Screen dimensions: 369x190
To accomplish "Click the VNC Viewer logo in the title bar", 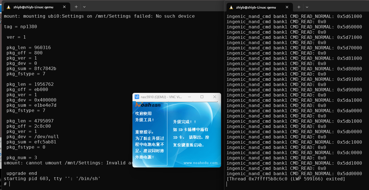I will 137,97.
